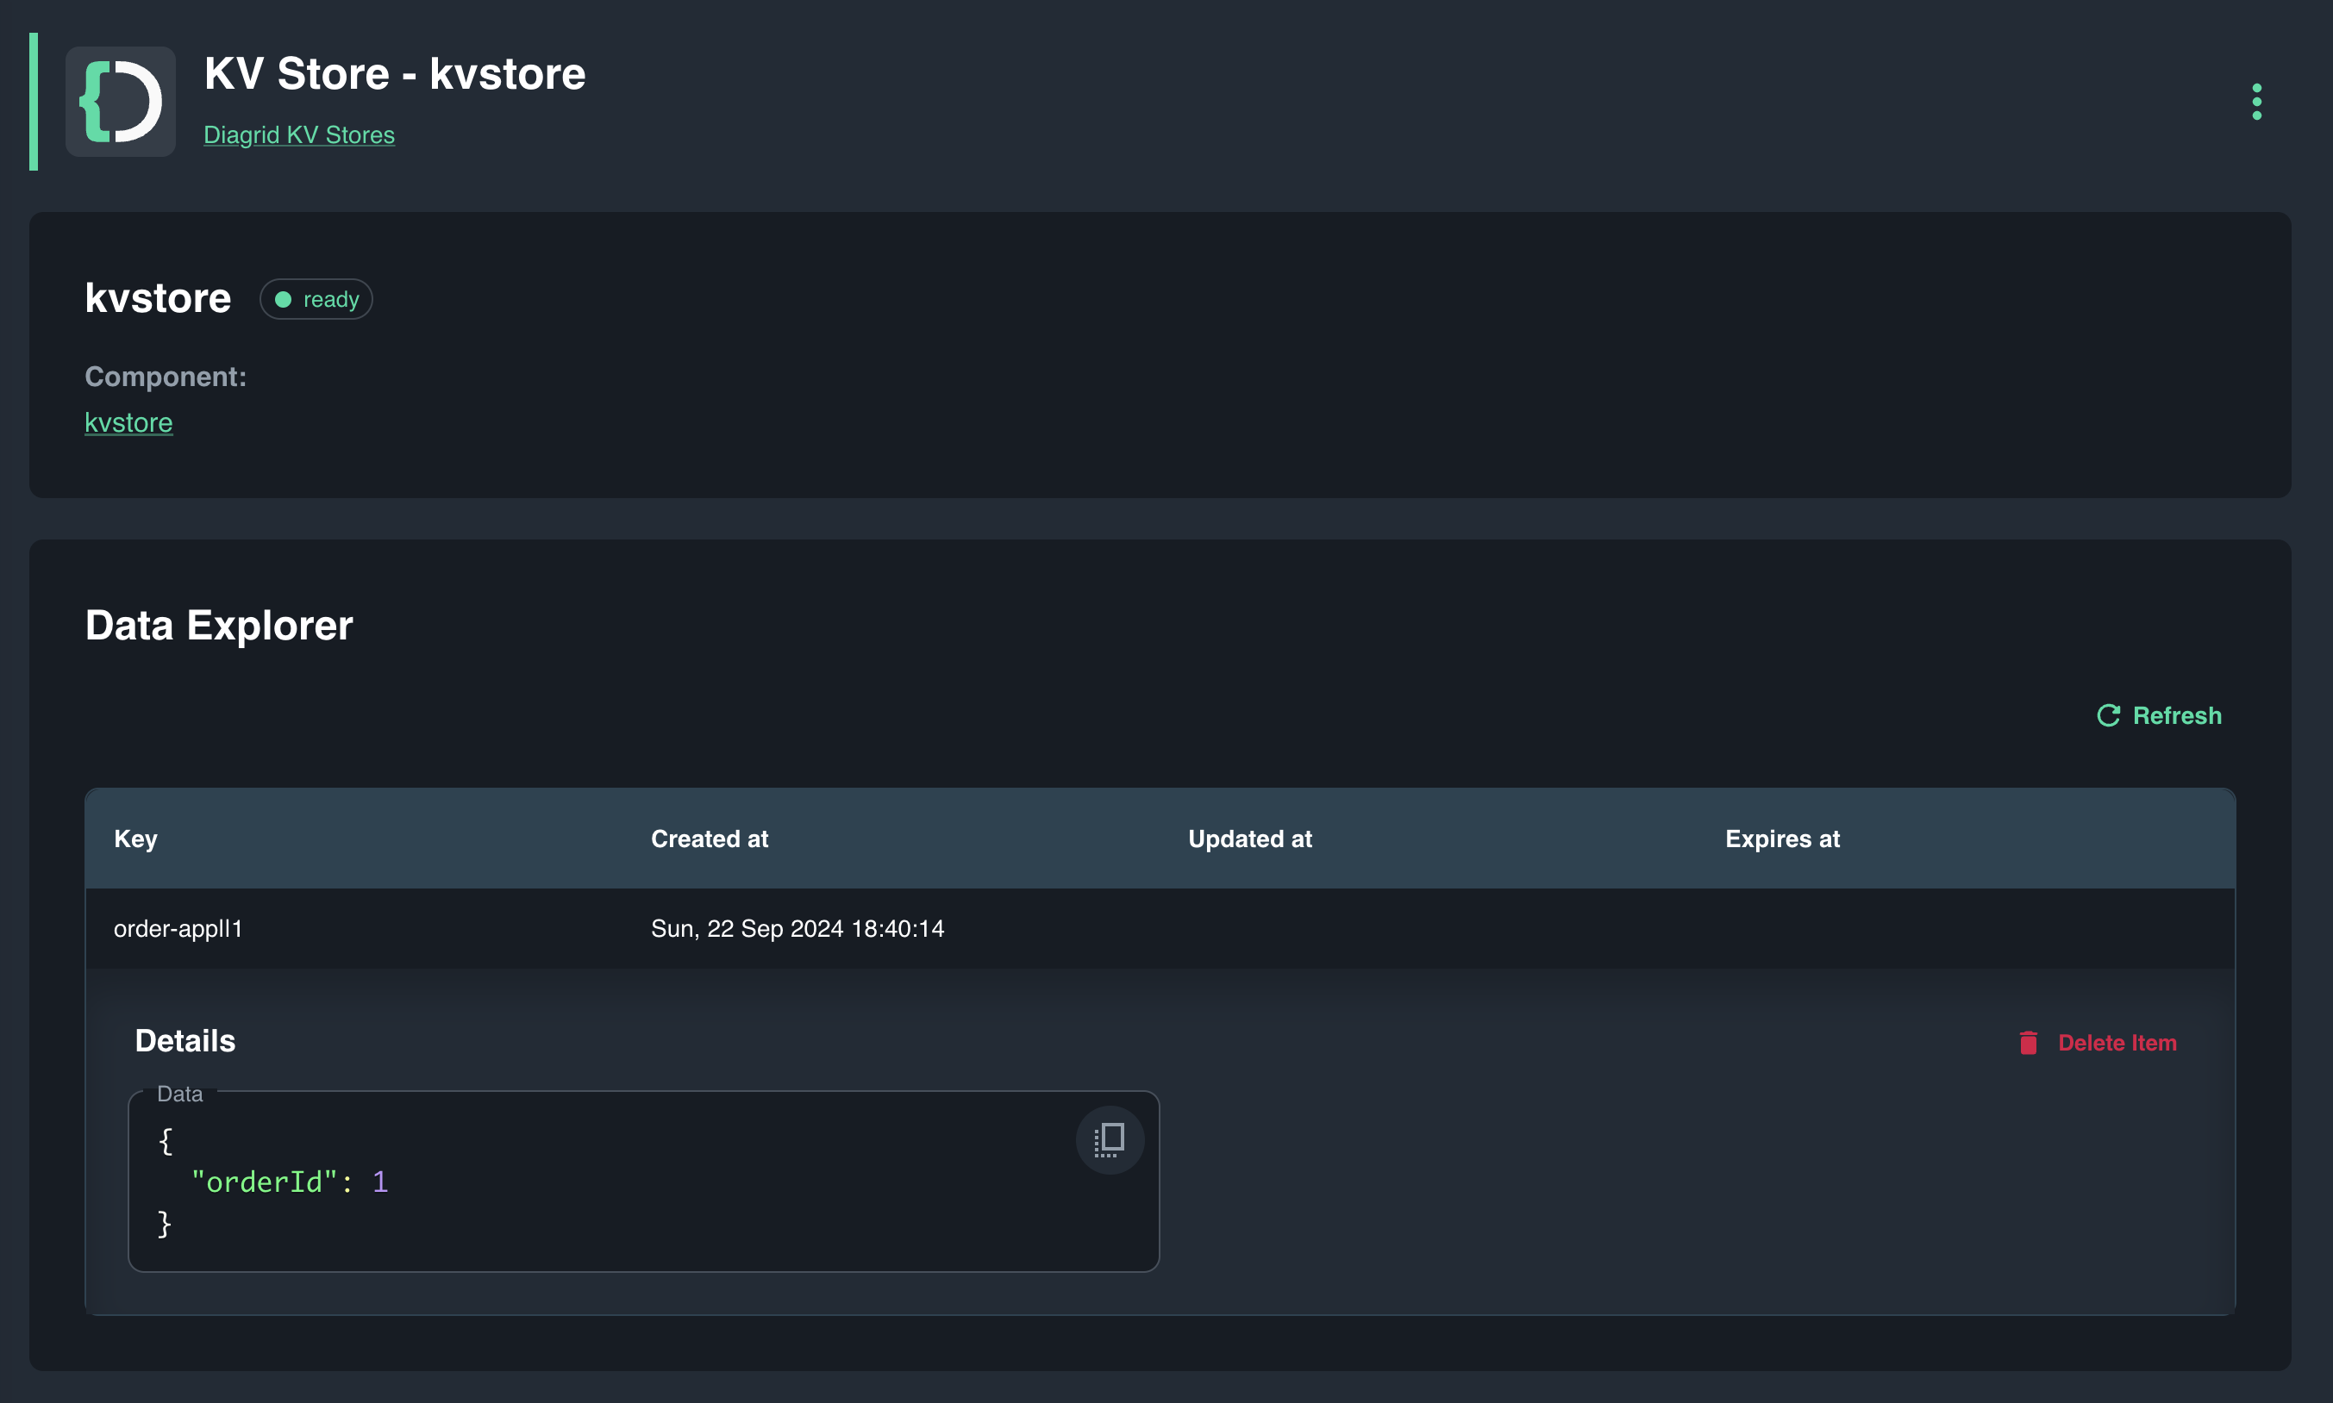Click the ready status badge
This screenshot has height=1403, width=2333.
point(316,300)
